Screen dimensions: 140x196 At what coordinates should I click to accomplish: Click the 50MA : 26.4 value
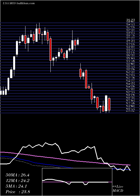point(17,175)
